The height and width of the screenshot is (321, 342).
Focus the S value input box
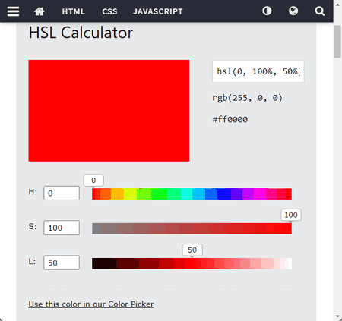(62, 228)
